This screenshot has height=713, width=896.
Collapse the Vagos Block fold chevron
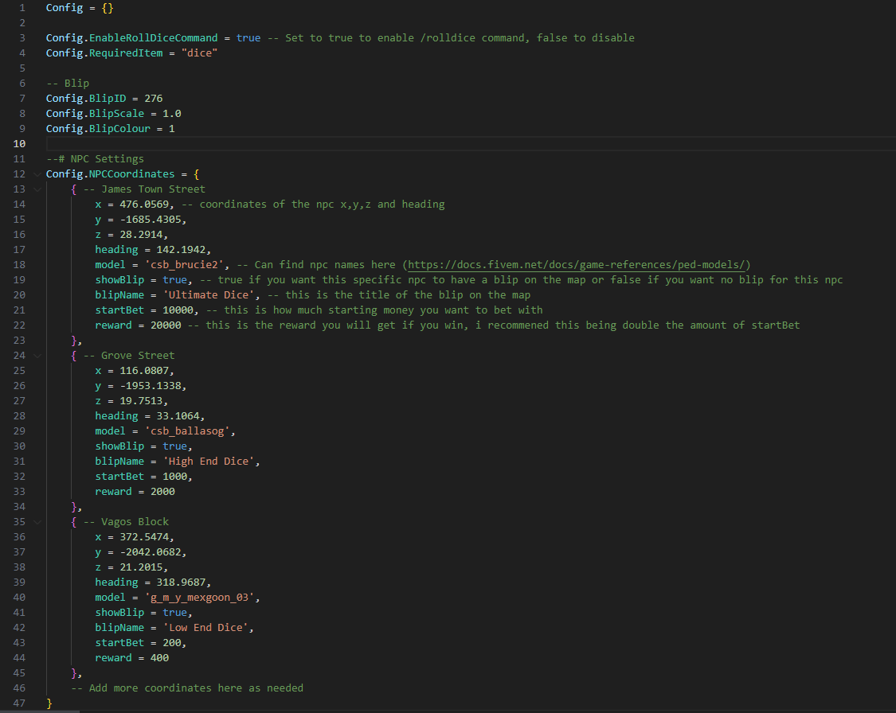[x=37, y=522]
